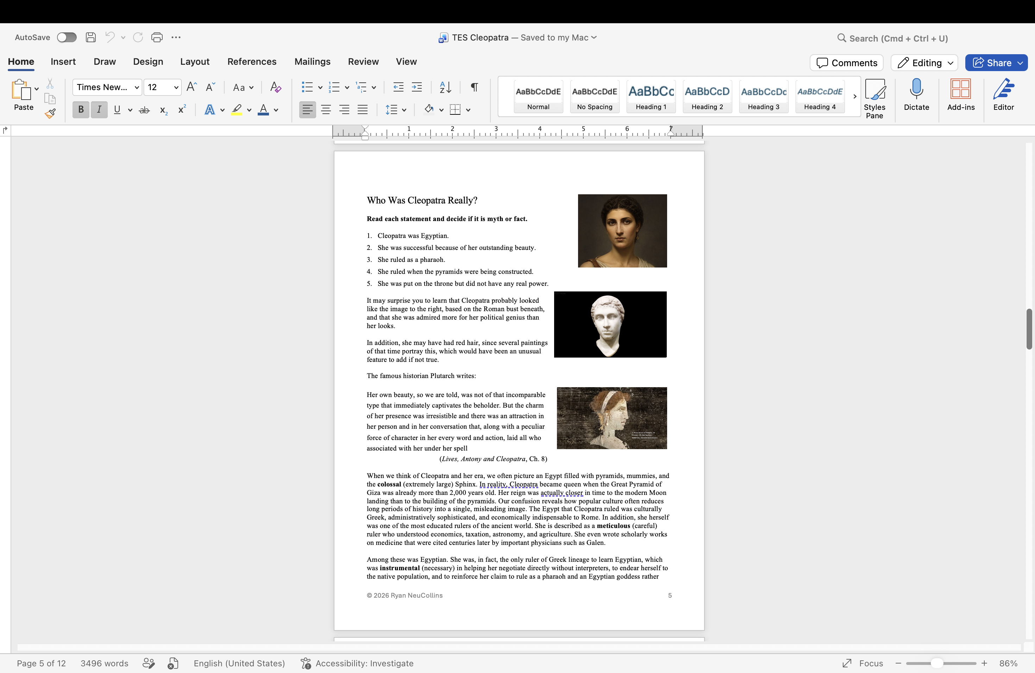Click the Redo icon
The height and width of the screenshot is (673, 1035).
[138, 37]
